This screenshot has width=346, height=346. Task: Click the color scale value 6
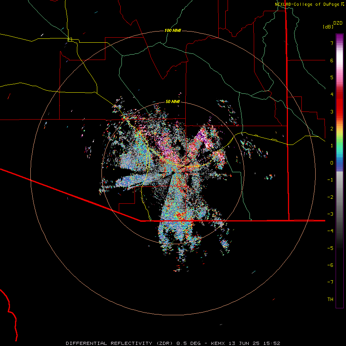332,60
